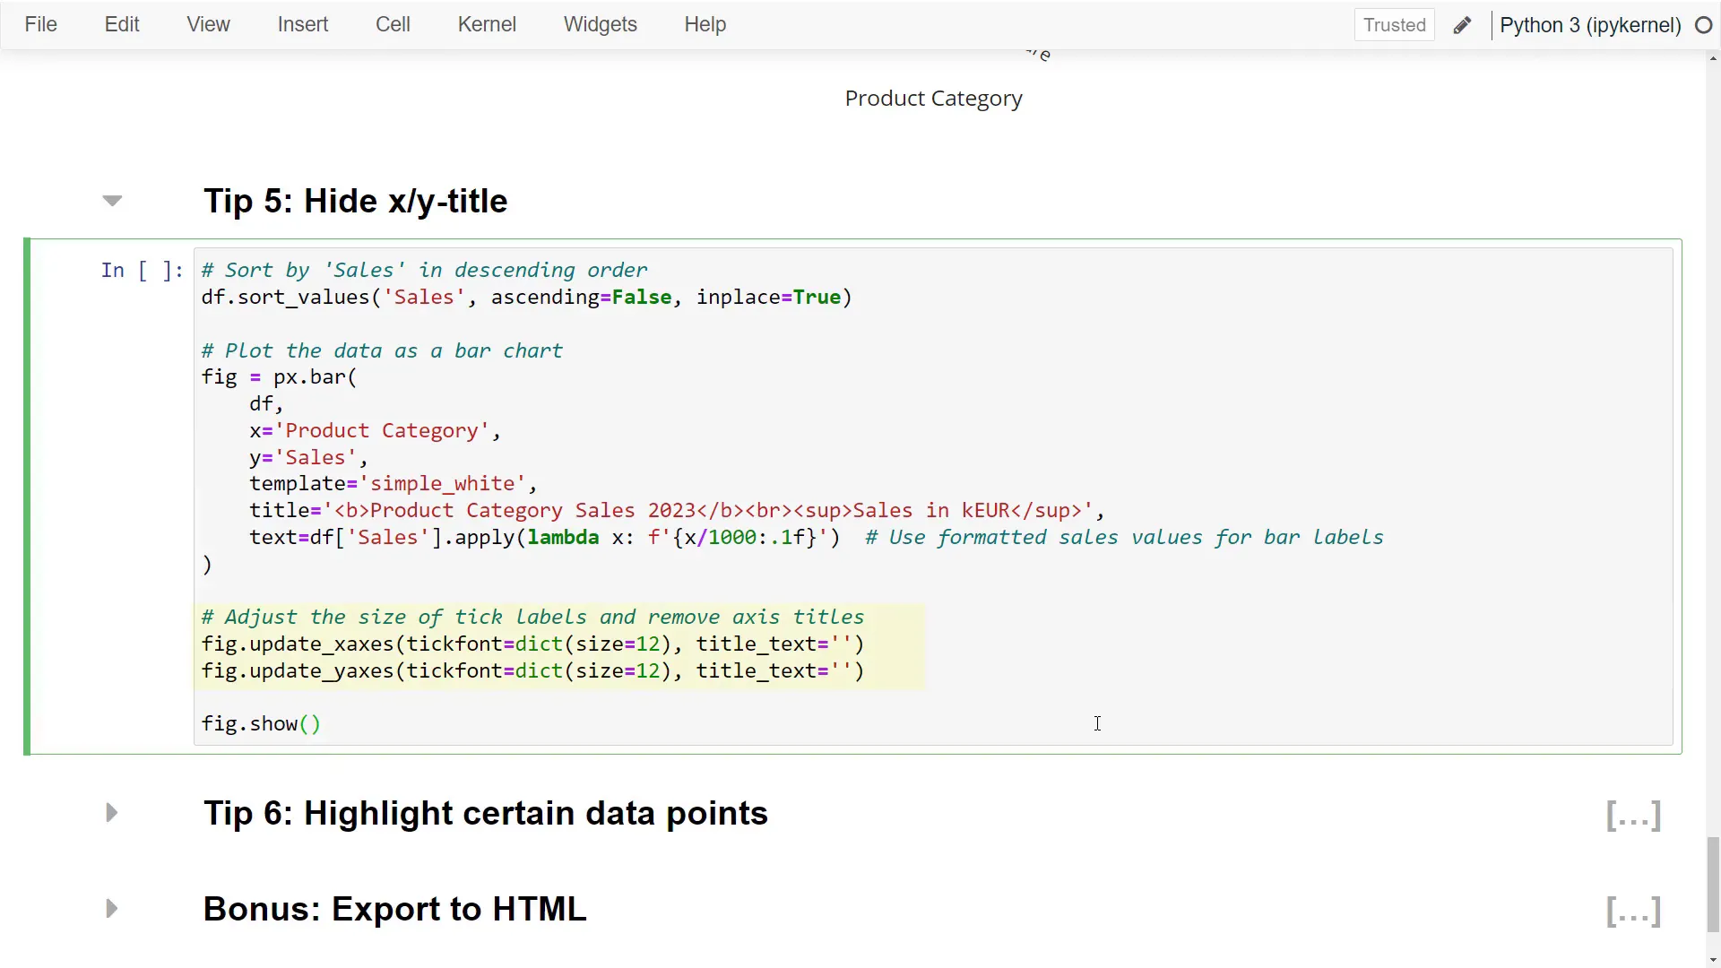The image size is (1721, 968).
Task: Open the View menu
Action: pyautogui.click(x=208, y=25)
